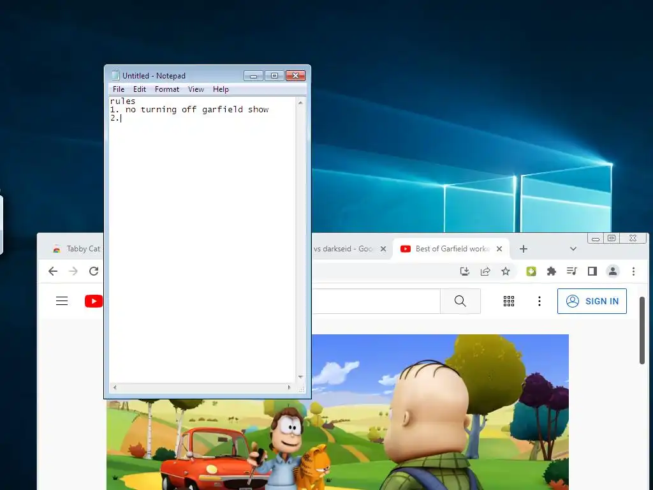Click the word 'rules' in Notepad

pyautogui.click(x=122, y=101)
